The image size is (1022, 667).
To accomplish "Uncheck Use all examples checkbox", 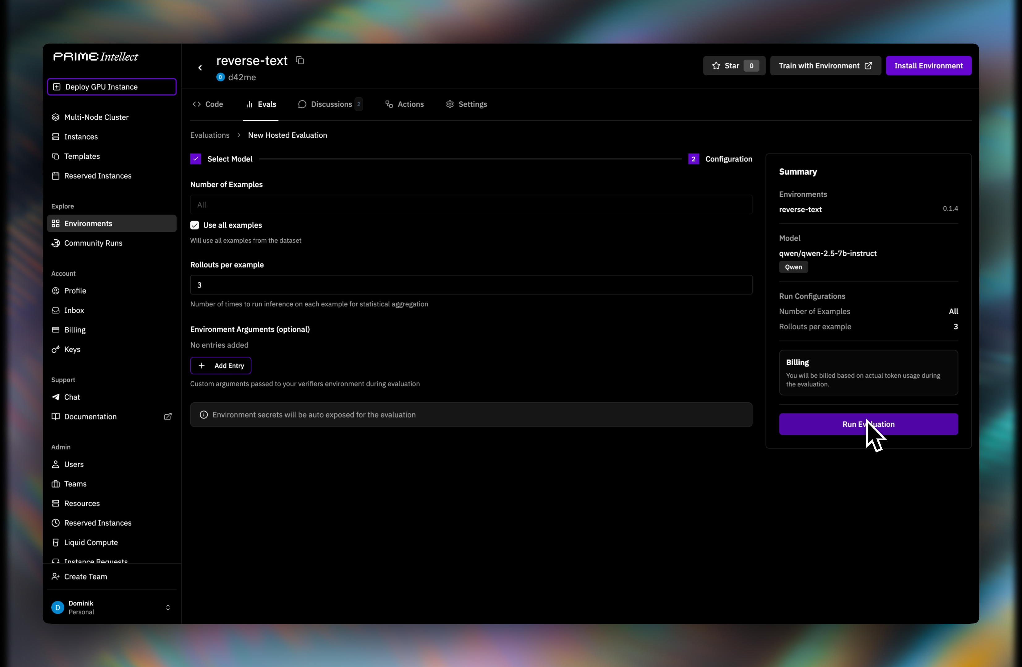I will click(x=194, y=225).
